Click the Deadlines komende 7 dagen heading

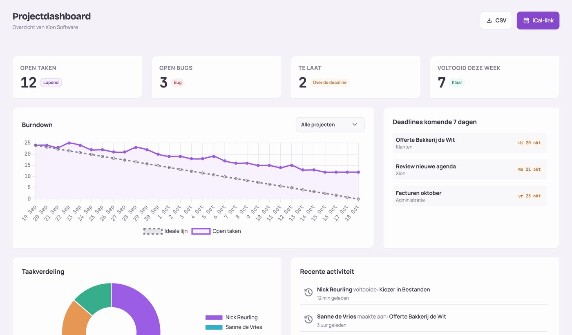435,122
